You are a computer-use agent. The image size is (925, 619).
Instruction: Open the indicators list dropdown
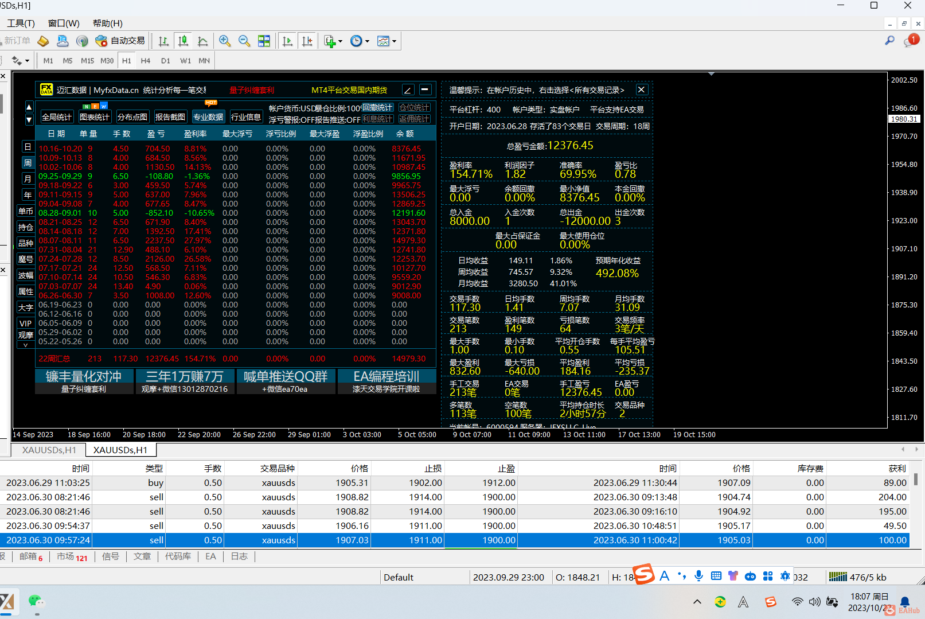(333, 41)
